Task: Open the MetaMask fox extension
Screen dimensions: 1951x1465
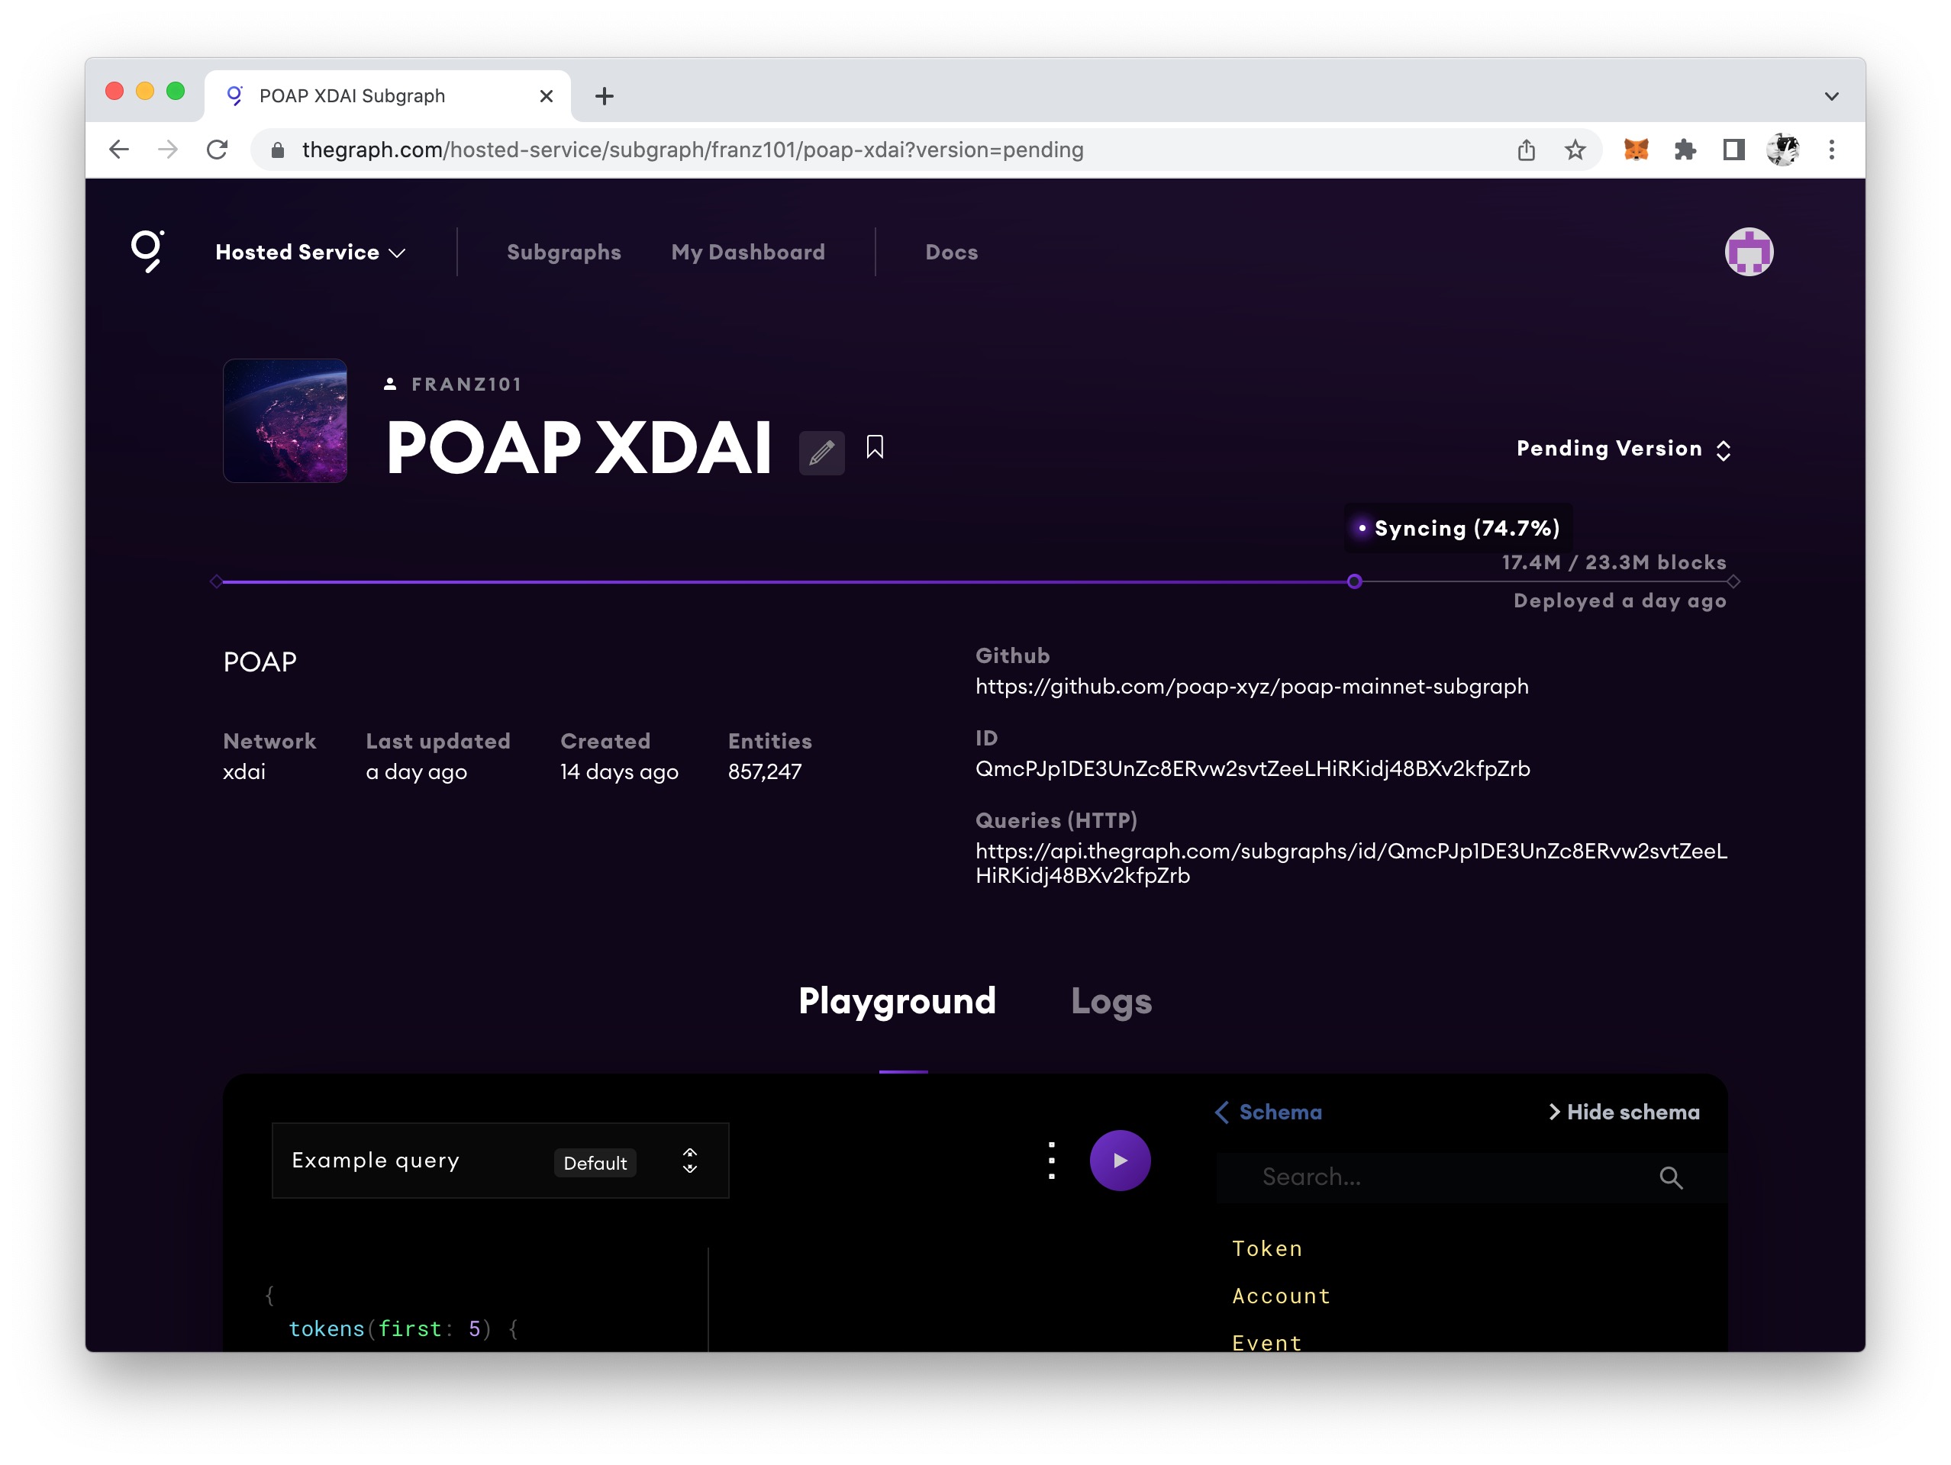Action: coord(1635,150)
